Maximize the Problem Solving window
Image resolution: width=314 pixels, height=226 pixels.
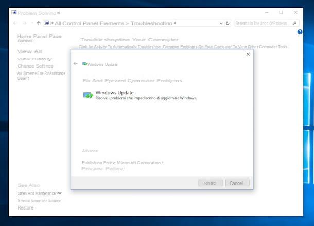click(281, 13)
